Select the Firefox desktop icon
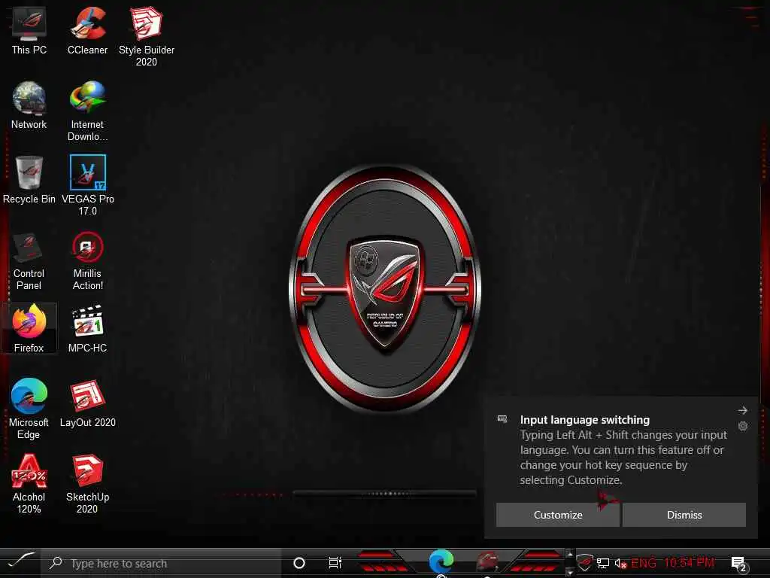The height and width of the screenshot is (578, 770). [x=29, y=328]
